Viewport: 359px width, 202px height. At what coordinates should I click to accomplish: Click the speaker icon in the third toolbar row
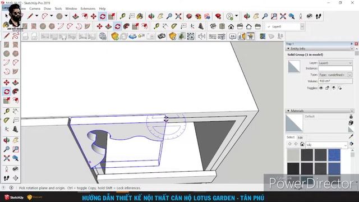(x=201, y=36)
